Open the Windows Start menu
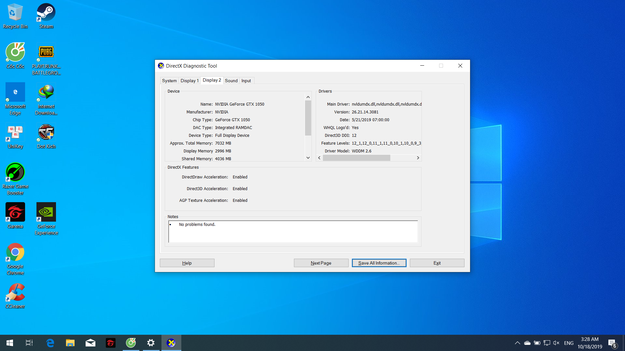 (x=10, y=343)
